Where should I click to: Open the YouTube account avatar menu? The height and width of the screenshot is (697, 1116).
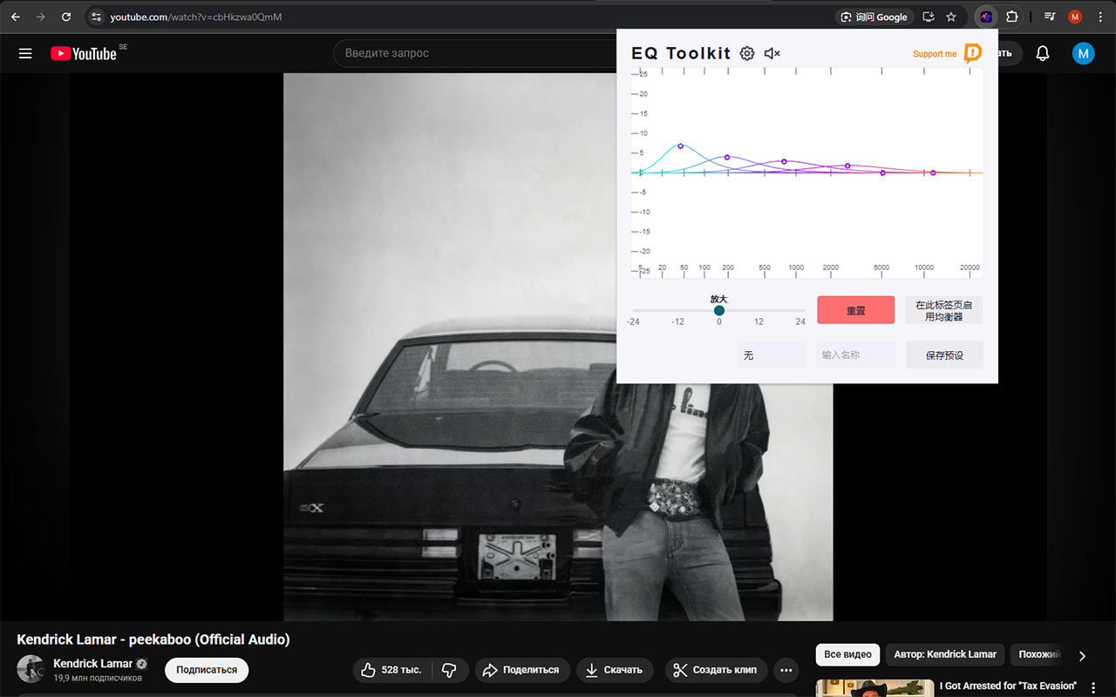point(1083,54)
